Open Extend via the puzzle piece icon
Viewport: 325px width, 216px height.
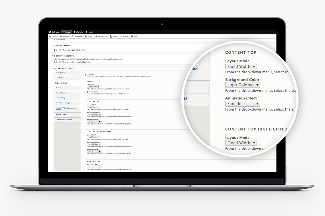pyautogui.click(x=86, y=36)
